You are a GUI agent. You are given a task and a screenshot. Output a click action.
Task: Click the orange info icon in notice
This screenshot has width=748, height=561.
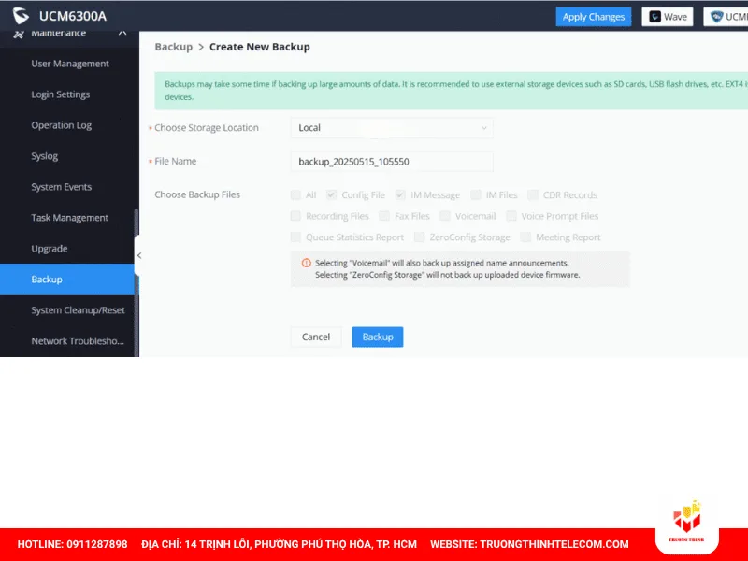[307, 263]
